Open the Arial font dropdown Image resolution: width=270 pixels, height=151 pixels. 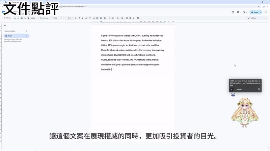58,18
